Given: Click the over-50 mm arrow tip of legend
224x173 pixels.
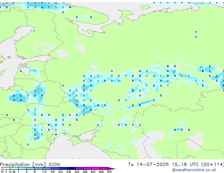Looking at the screenshot, I should tap(112, 168).
